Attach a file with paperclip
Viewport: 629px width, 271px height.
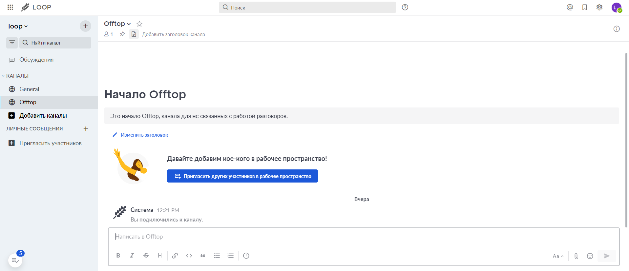(x=576, y=256)
